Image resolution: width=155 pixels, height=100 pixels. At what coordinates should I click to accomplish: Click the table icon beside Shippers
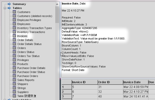[x=14, y=84]
